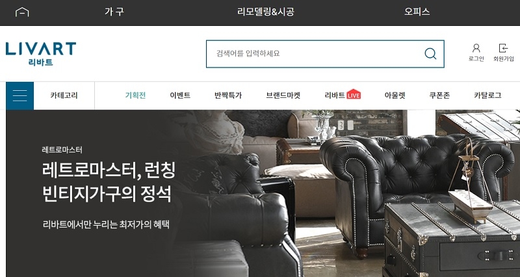This screenshot has width=520, height=277.
Task: Click the 레트로마스터 빈티지가구 banner headline
Action: click(x=109, y=182)
